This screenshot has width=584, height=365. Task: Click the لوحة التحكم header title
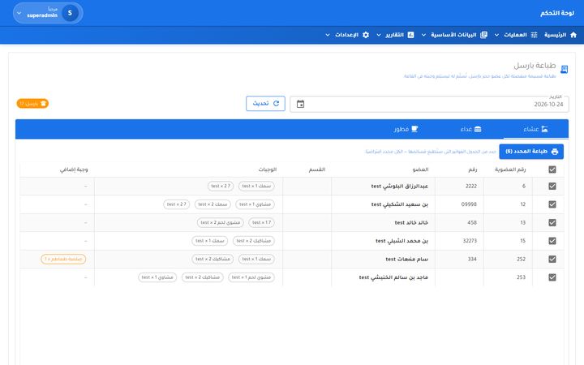tap(557, 13)
